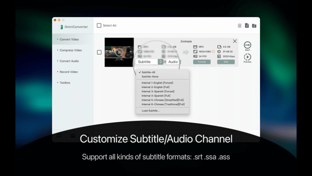Open the Convert Video section

(x=73, y=39)
